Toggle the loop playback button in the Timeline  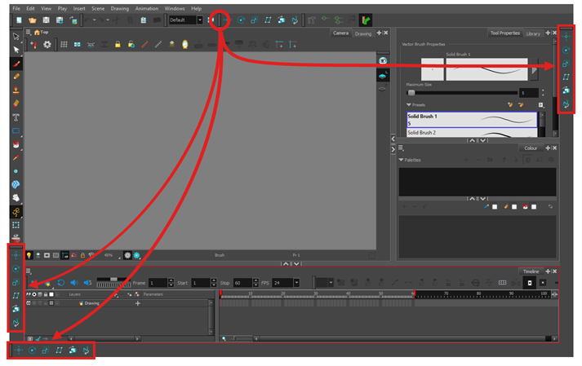pyautogui.click(x=60, y=283)
